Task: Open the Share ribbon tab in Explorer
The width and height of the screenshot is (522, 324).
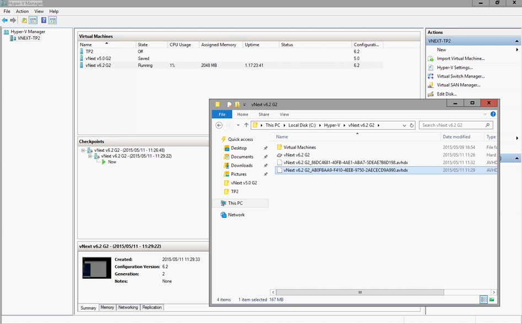Action: [264, 114]
